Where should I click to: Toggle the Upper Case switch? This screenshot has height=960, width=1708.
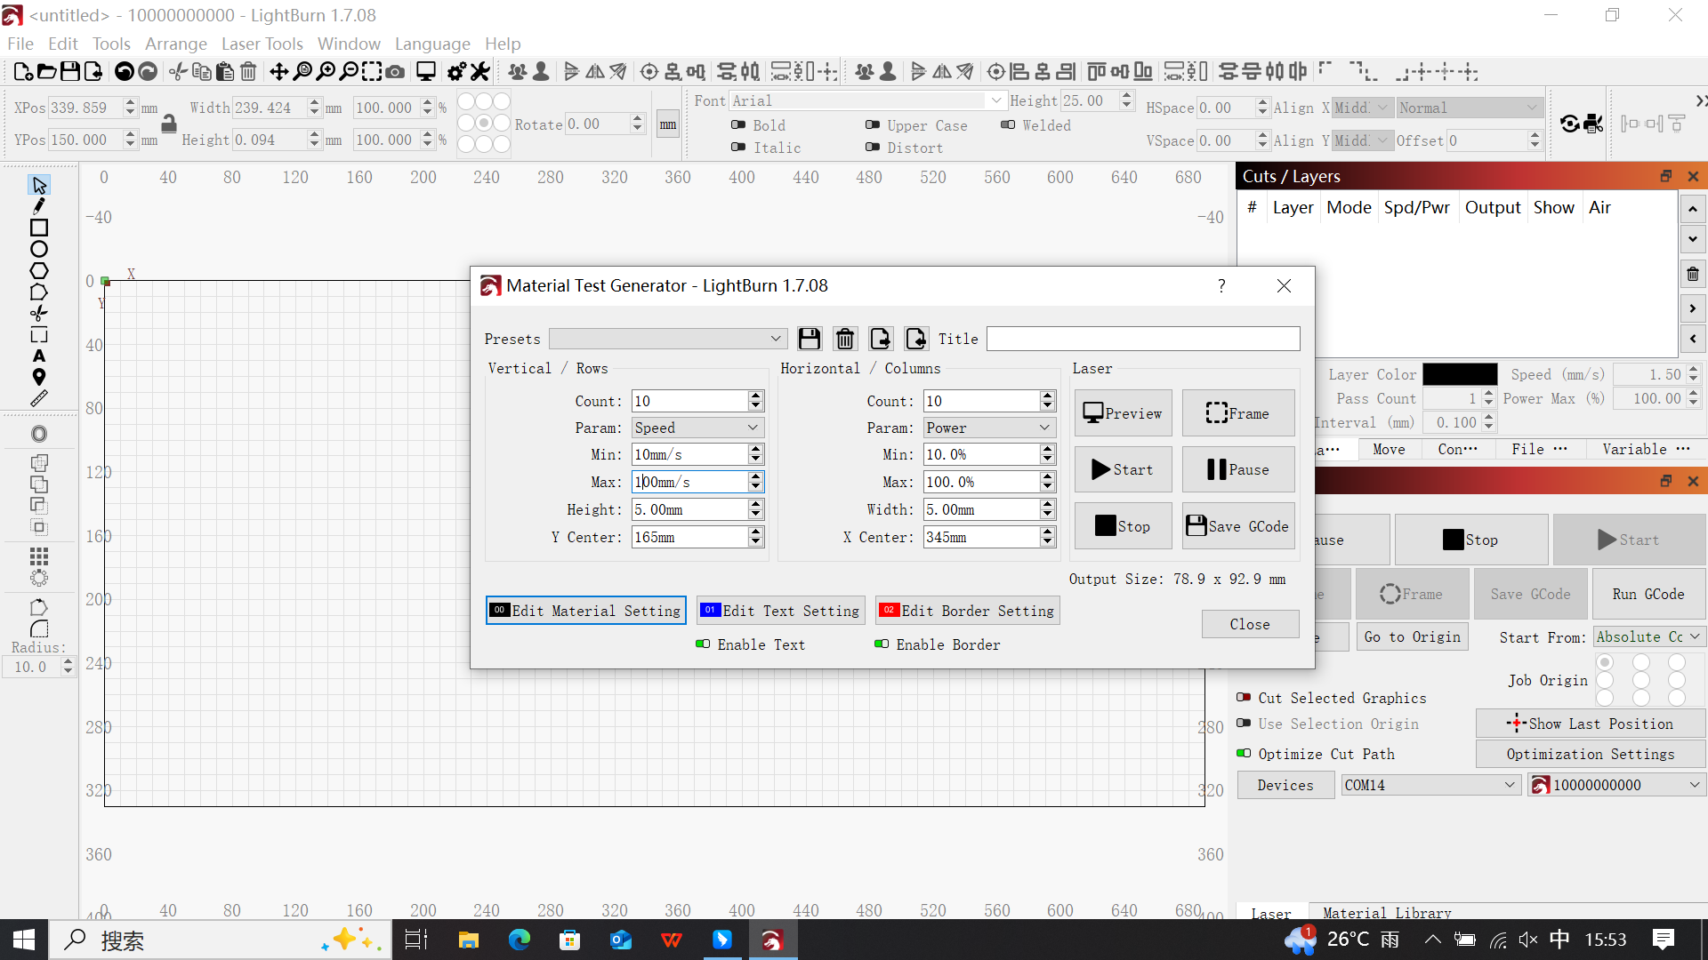click(873, 124)
